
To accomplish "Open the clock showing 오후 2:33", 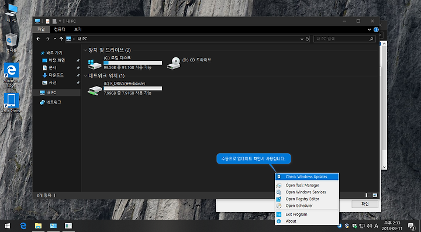I will (392, 226).
